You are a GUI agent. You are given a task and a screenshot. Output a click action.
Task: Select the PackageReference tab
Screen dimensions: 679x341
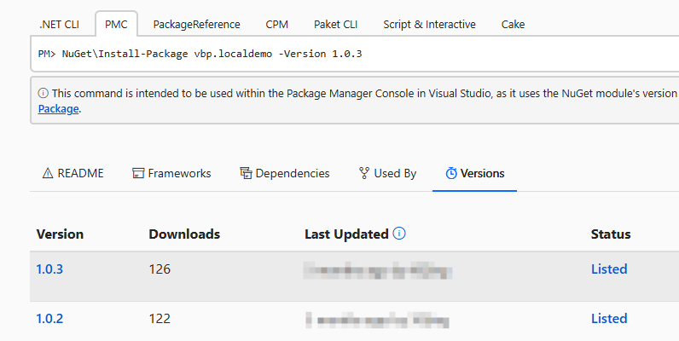pos(196,24)
